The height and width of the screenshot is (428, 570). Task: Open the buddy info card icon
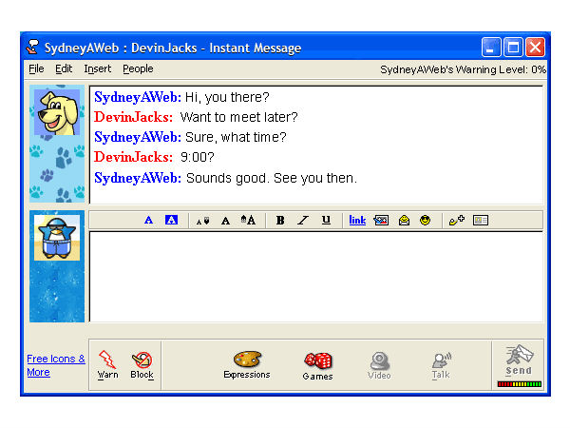[480, 221]
